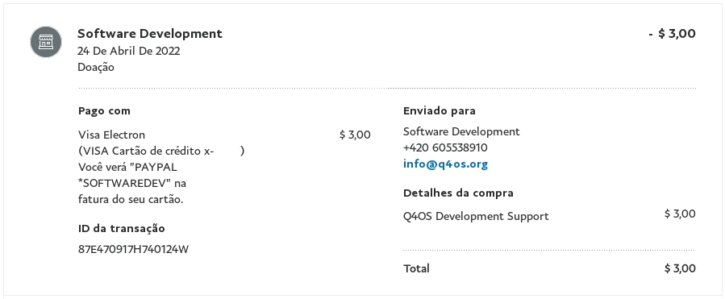
Task: Click the Total row amount $ 3,00
Action: (680, 268)
